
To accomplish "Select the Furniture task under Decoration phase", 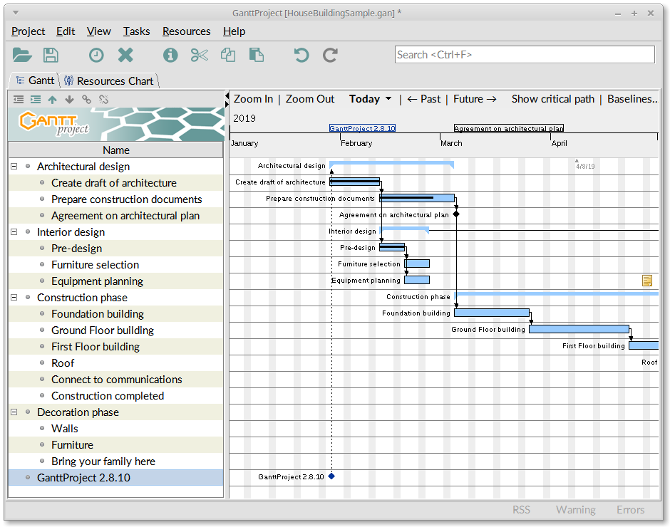I will click(x=115, y=444).
